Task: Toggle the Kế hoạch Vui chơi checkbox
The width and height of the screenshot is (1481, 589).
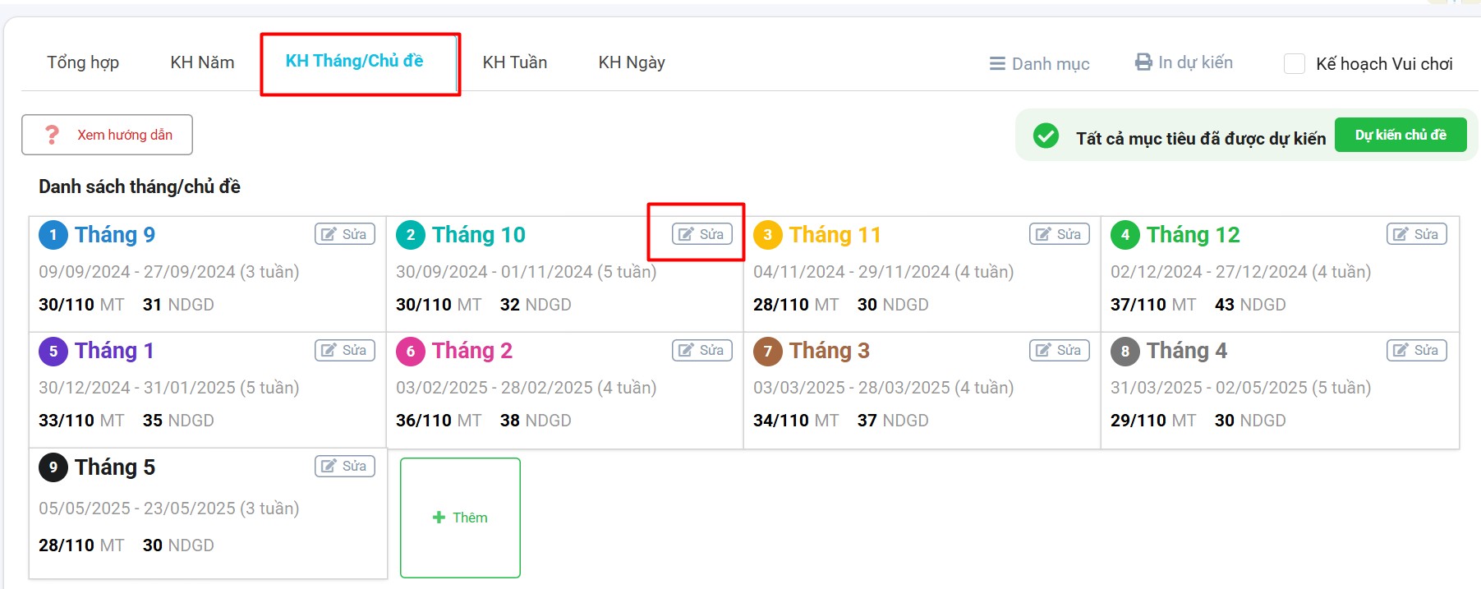Action: [1294, 64]
